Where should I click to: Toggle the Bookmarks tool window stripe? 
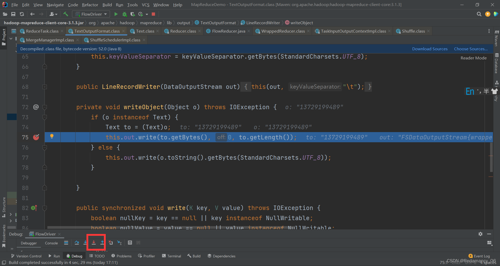4,236
